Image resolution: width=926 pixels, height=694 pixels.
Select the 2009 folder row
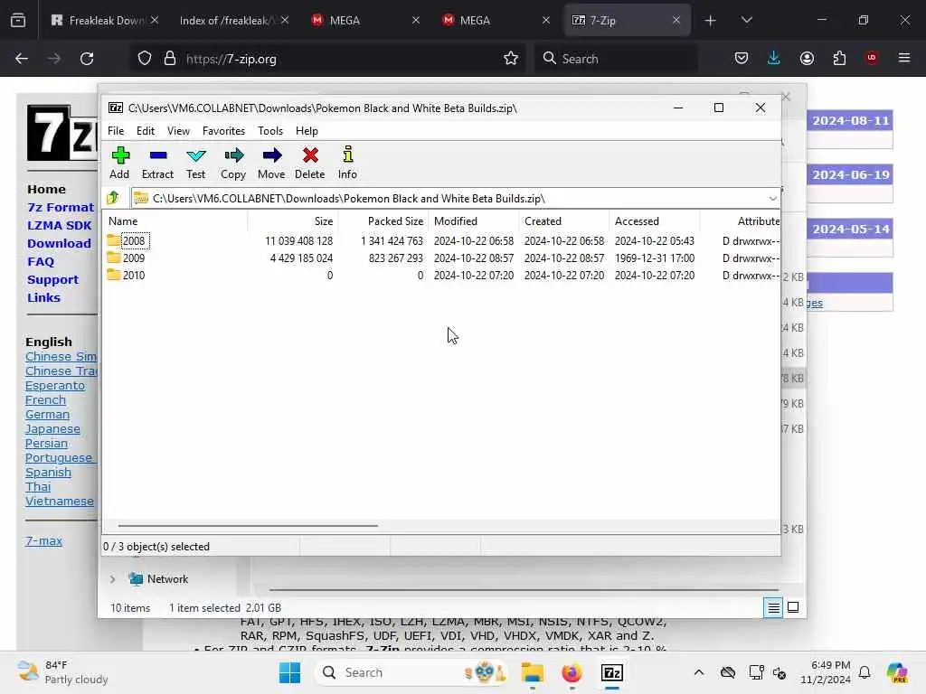[x=443, y=258]
